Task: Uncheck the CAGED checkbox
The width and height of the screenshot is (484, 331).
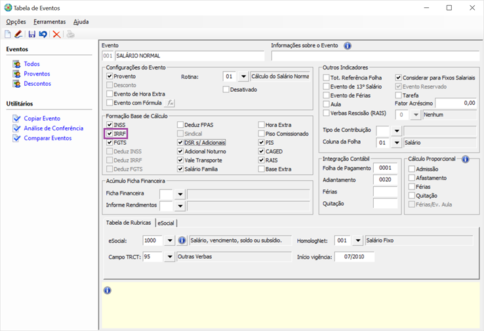Action: point(262,151)
